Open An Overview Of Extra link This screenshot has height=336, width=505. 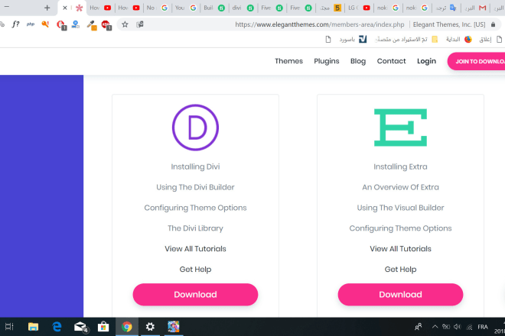pos(400,187)
